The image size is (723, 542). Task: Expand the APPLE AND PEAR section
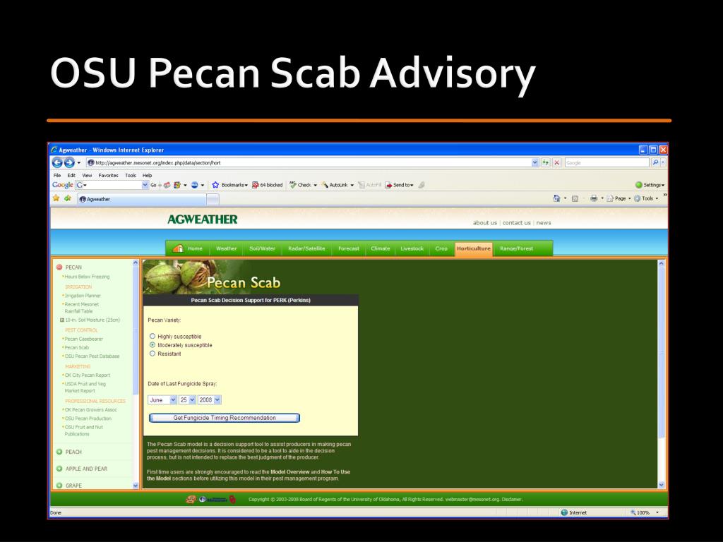click(59, 469)
